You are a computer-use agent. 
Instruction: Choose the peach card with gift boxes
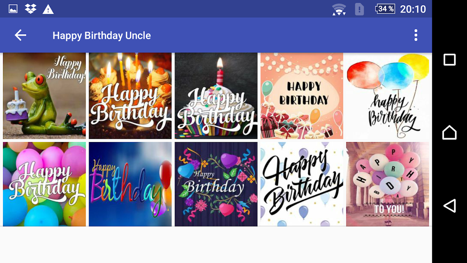coord(302,96)
